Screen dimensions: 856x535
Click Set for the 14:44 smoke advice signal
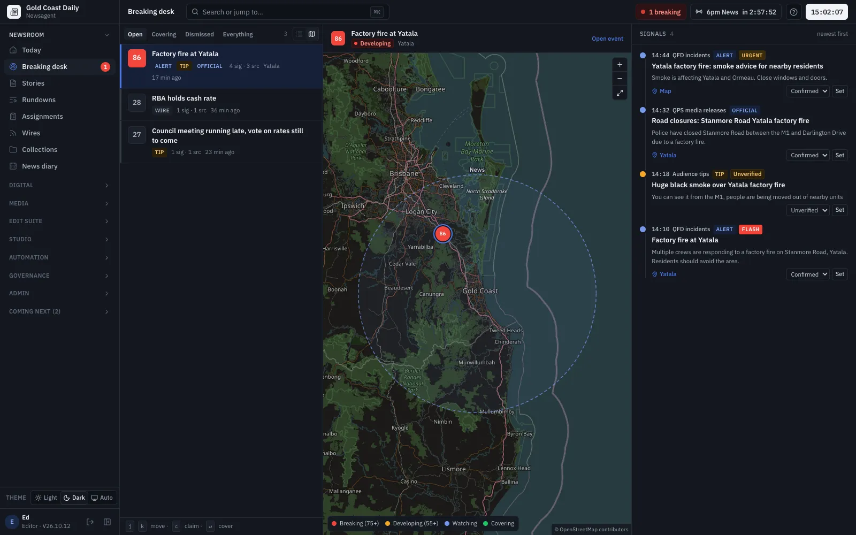[x=840, y=91]
